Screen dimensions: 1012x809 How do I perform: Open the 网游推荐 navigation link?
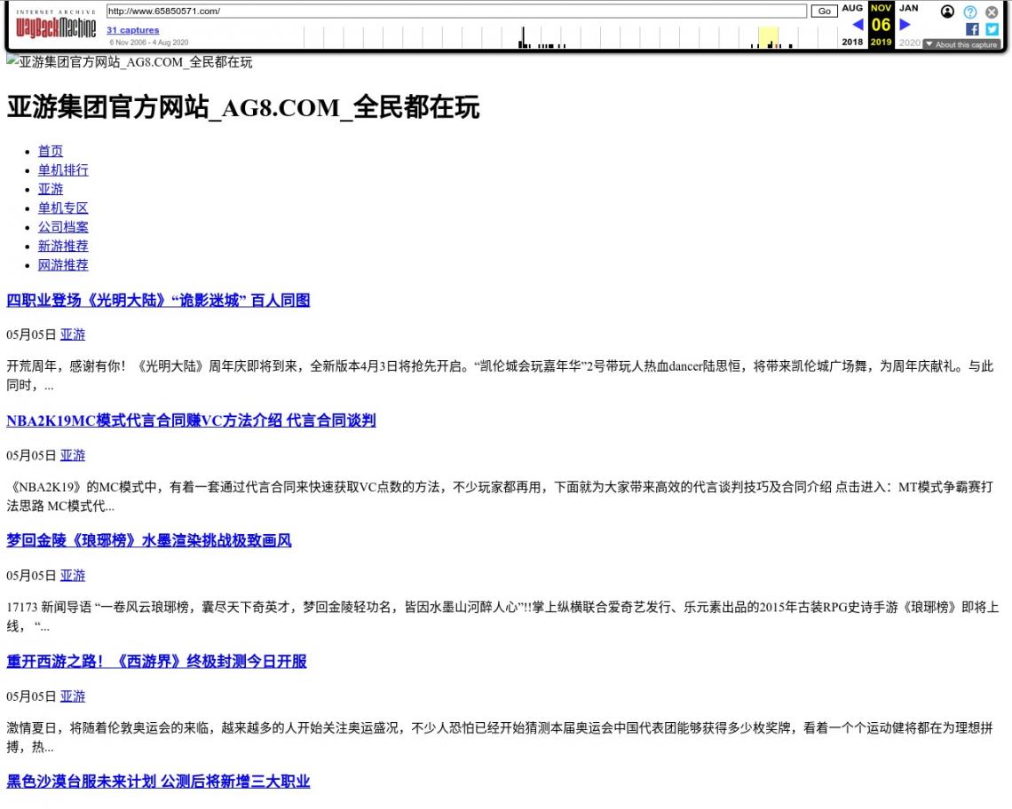pyautogui.click(x=63, y=264)
